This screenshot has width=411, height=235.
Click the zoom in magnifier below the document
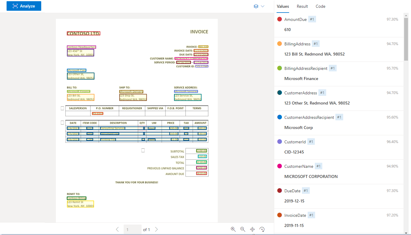point(233,229)
